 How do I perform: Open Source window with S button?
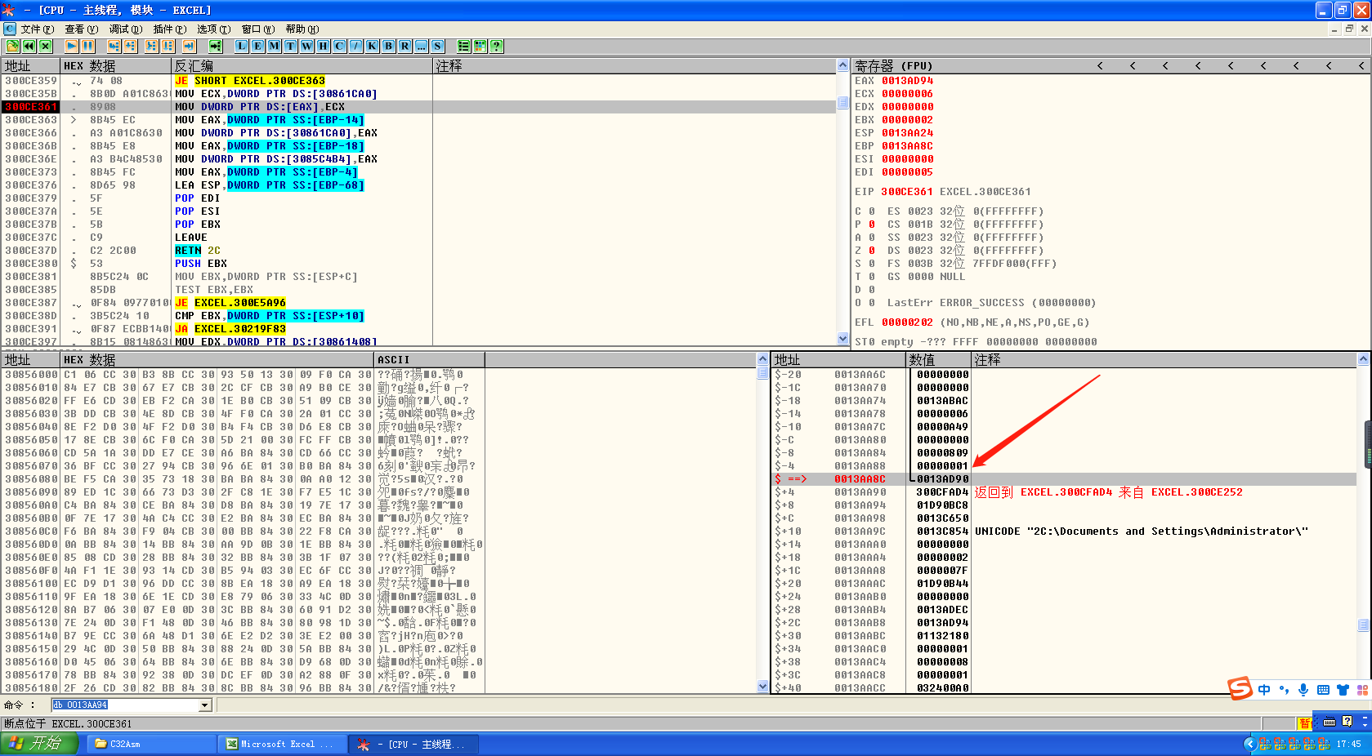coord(438,47)
